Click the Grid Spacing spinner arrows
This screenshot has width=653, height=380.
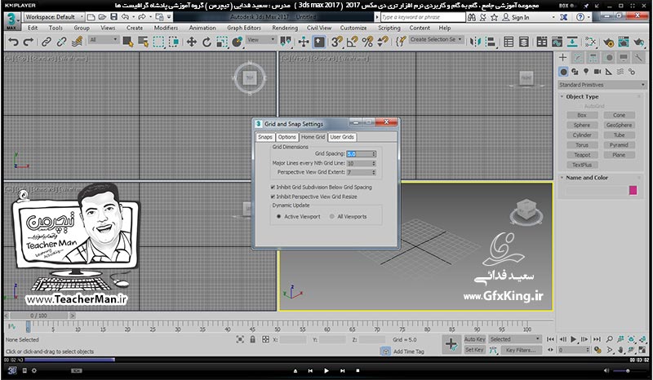pyautogui.click(x=374, y=154)
